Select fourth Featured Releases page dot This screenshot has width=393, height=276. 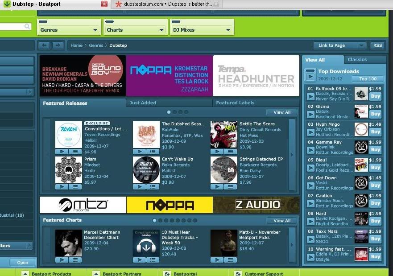point(186,112)
